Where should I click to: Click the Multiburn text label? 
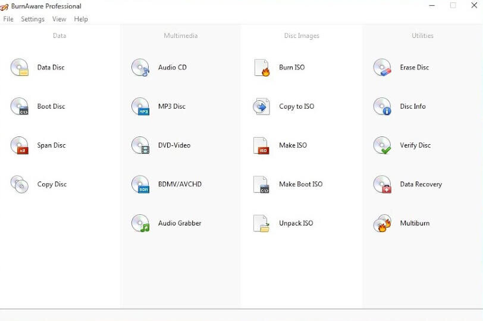(x=415, y=223)
